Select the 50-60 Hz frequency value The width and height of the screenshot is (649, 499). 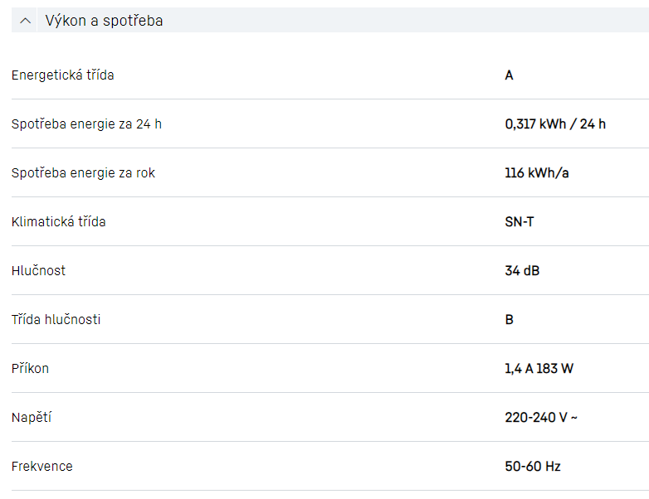coord(532,467)
